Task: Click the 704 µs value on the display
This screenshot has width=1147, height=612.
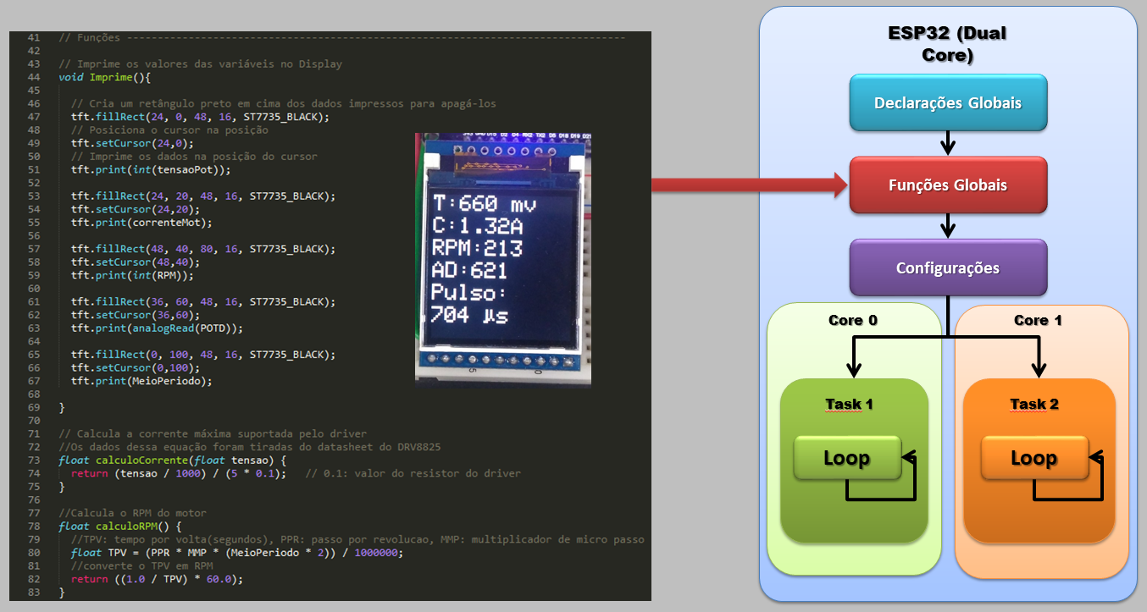Action: coord(472,316)
